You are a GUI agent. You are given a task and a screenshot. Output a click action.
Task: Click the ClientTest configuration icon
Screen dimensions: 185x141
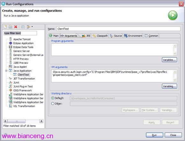[x=15, y=75]
